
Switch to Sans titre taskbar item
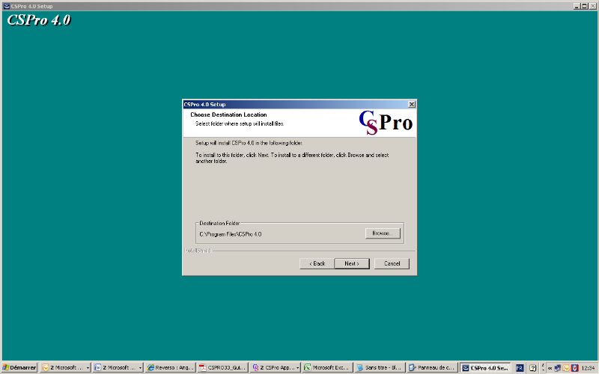coord(379,367)
